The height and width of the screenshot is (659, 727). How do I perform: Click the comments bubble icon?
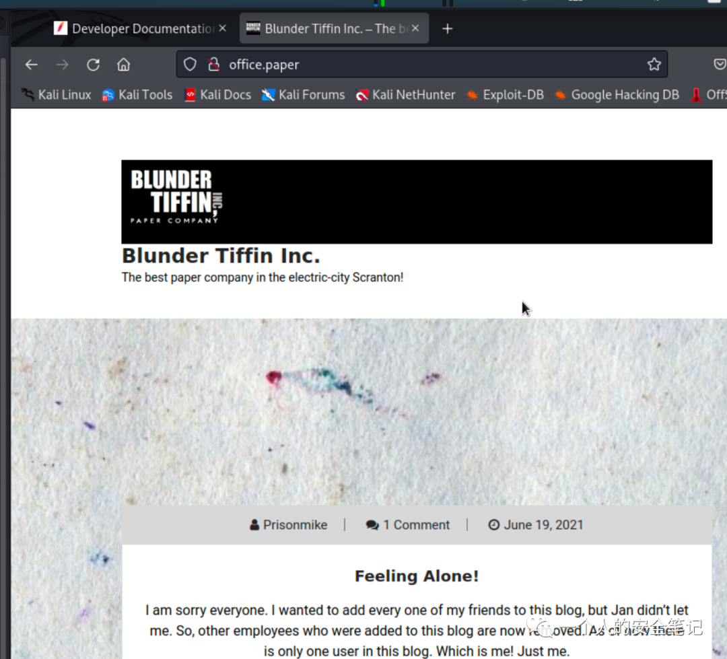(372, 525)
